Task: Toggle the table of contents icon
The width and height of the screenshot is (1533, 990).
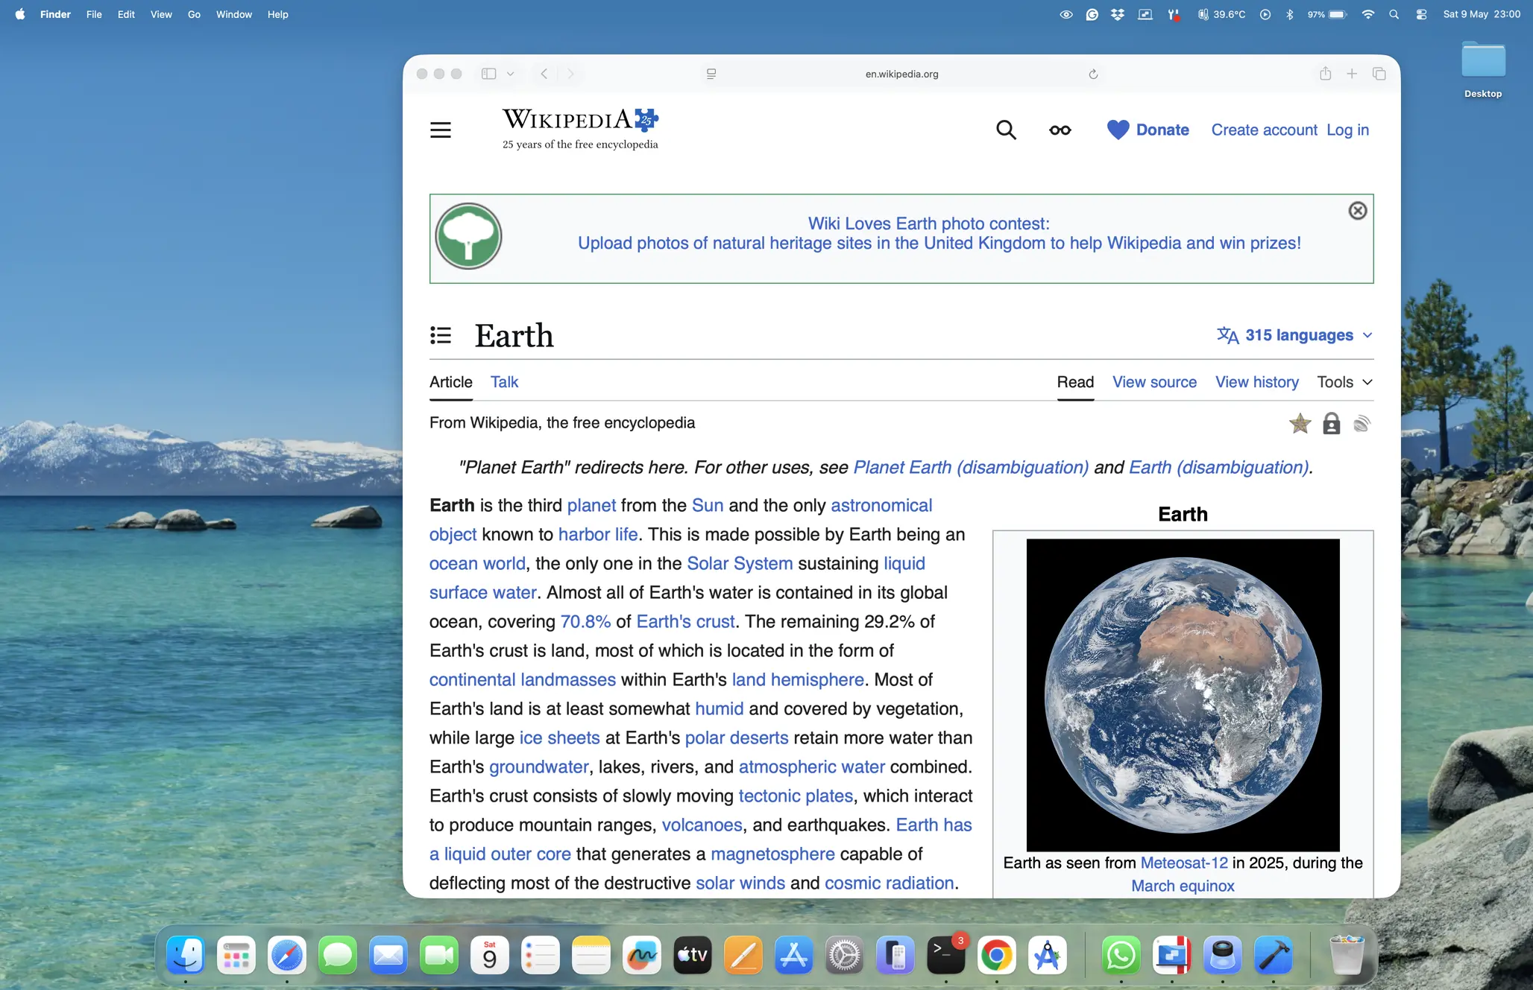Action: coord(441,335)
